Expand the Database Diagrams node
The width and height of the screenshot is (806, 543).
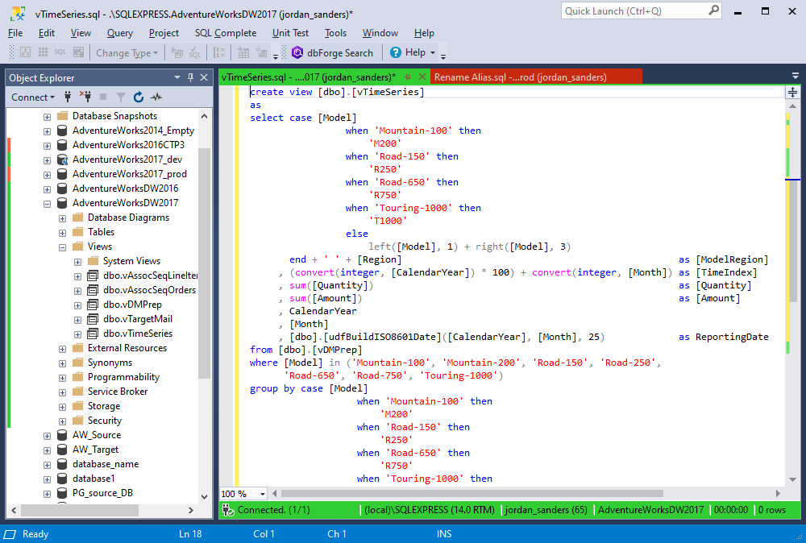pos(62,218)
